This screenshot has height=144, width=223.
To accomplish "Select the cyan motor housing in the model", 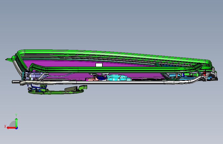I will (x=119, y=78).
